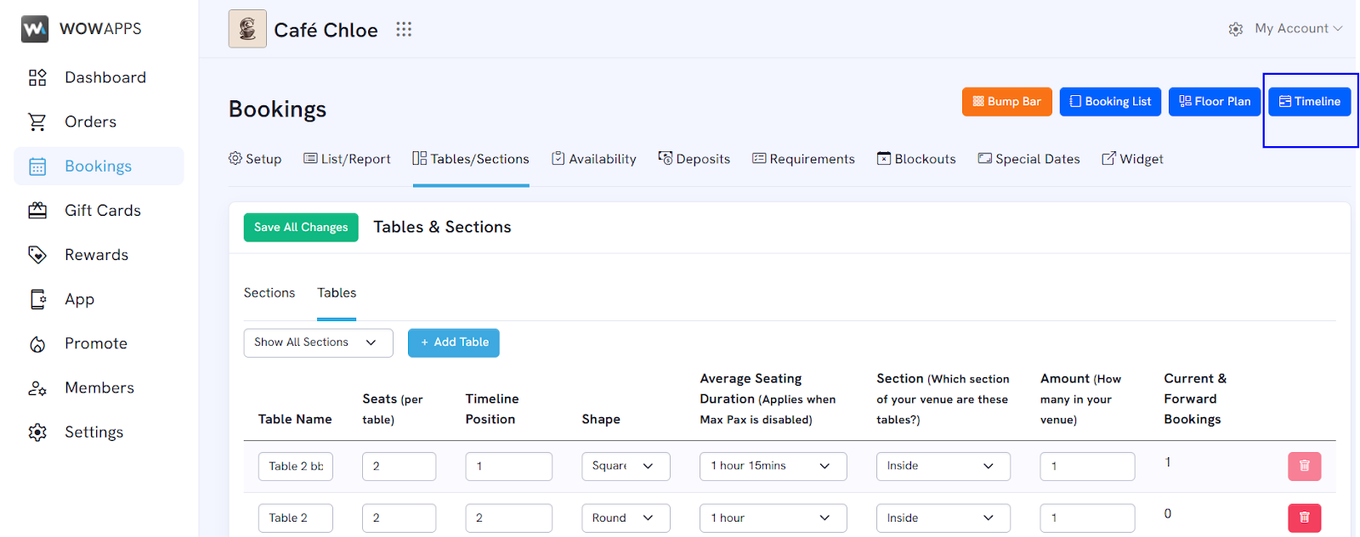Open Section dropdown for Table 2 row
The image size is (1360, 537).
click(943, 518)
